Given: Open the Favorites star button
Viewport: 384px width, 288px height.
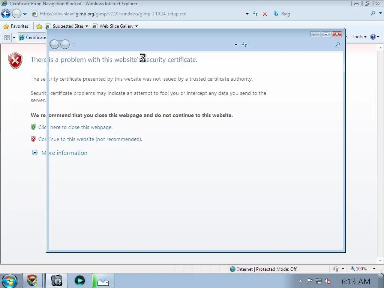Looking at the screenshot, I should tap(16, 26).
